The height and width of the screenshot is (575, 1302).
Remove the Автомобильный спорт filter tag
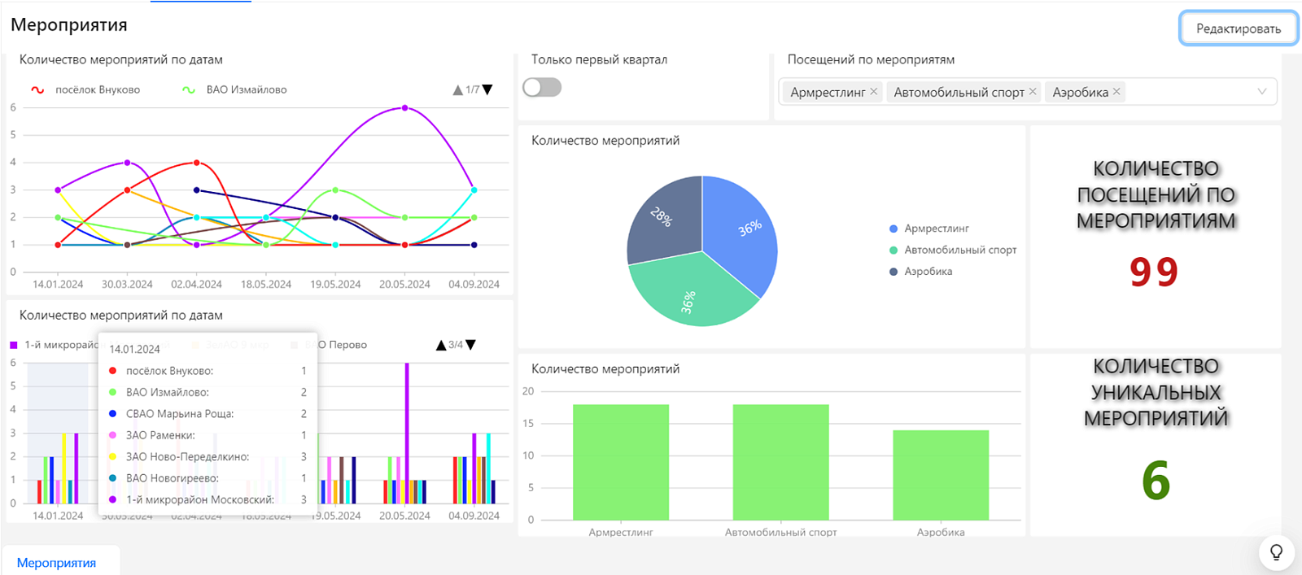click(x=1033, y=92)
